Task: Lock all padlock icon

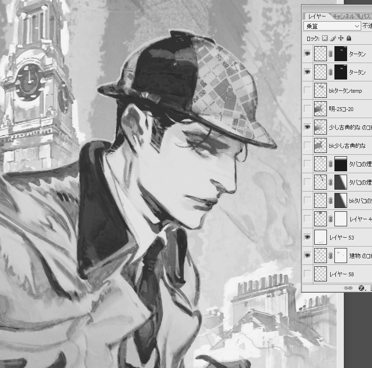Action: pyautogui.click(x=349, y=38)
